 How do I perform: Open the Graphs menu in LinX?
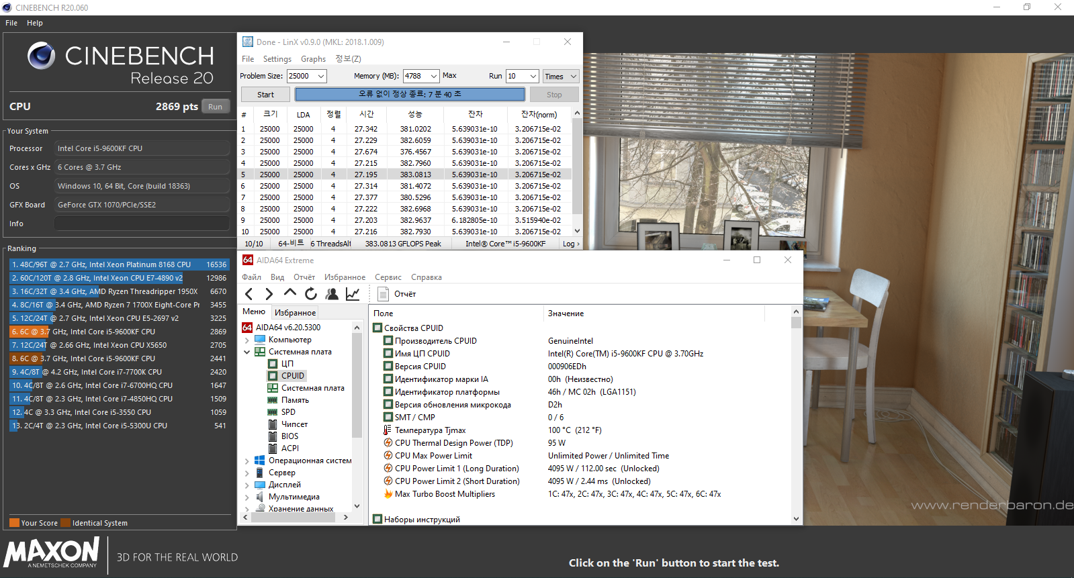[x=313, y=59]
